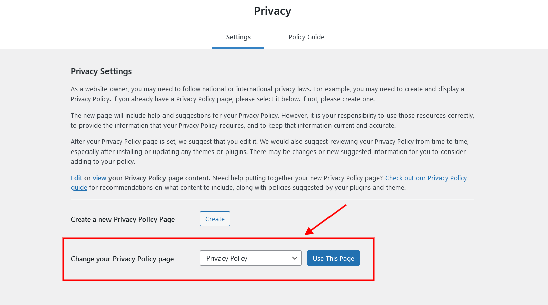Open the 'Check out our Privacy Policy' link
548x305 pixels.
pos(426,178)
